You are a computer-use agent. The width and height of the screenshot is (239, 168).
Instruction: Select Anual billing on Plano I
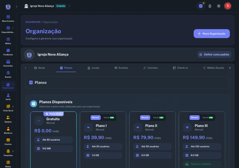tap(109, 118)
